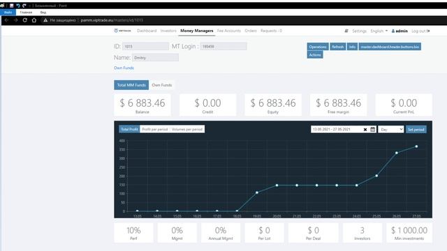Click the $ 0 Per Deal card
This screenshot has width=447, height=251.
pyautogui.click(x=314, y=233)
